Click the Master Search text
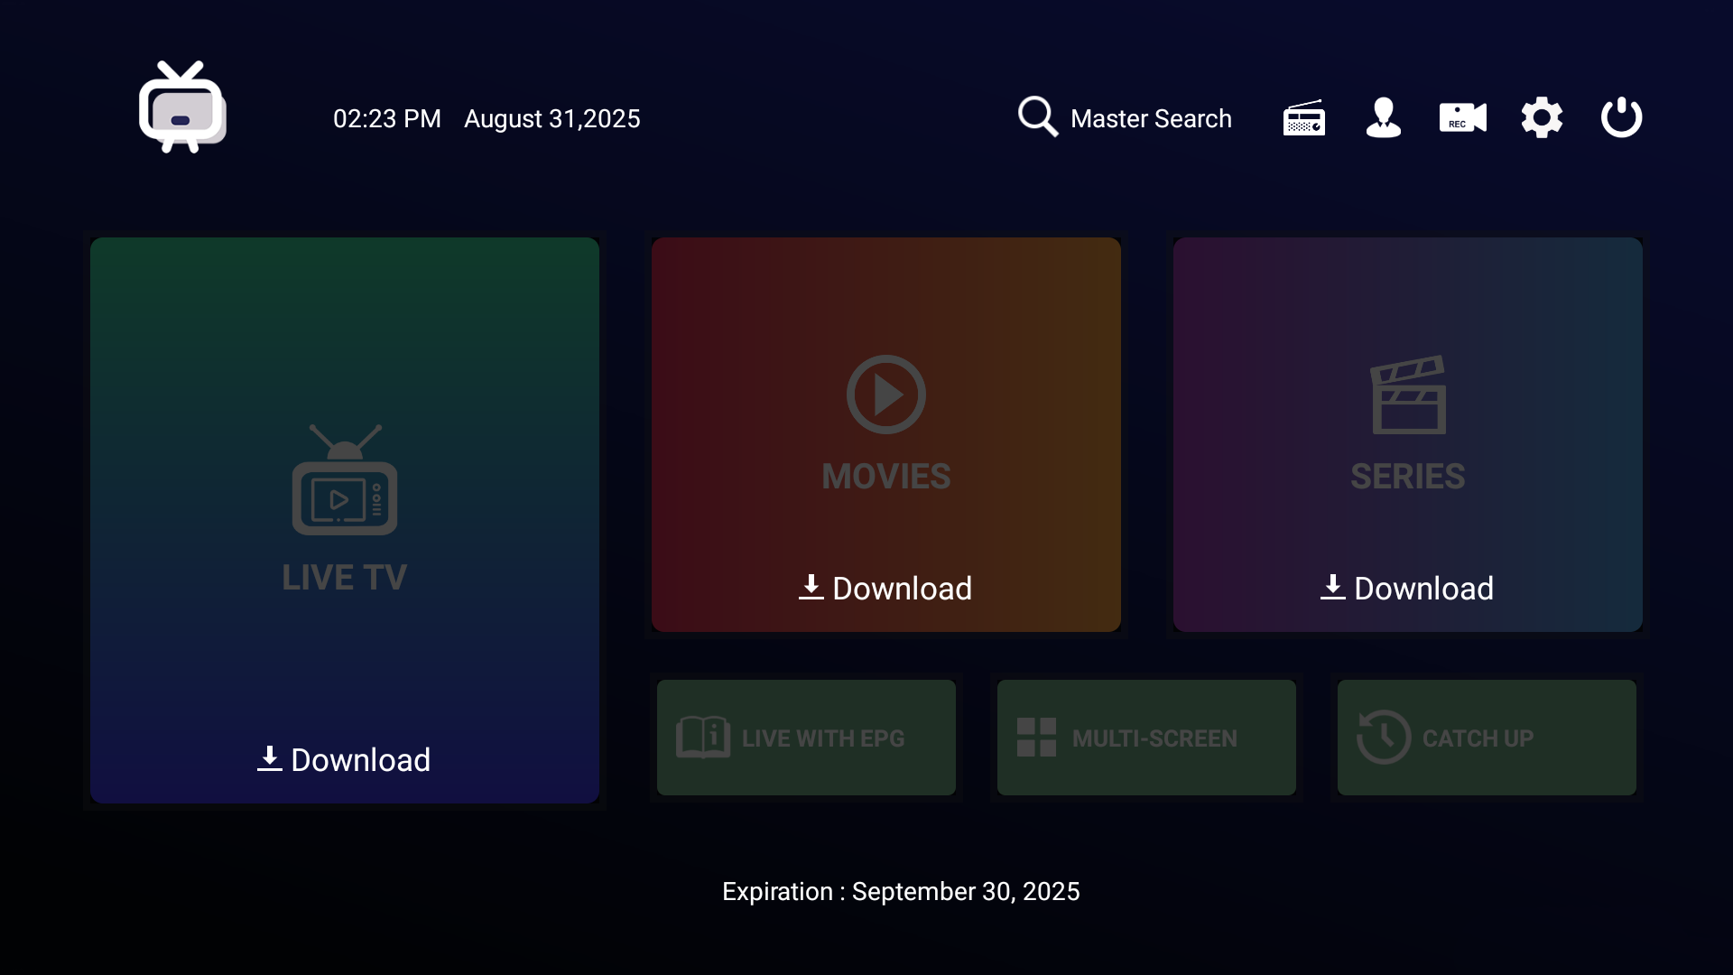 pos(1151,119)
